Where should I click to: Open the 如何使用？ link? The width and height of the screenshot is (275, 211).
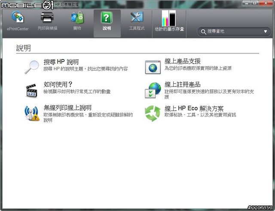coord(58,84)
